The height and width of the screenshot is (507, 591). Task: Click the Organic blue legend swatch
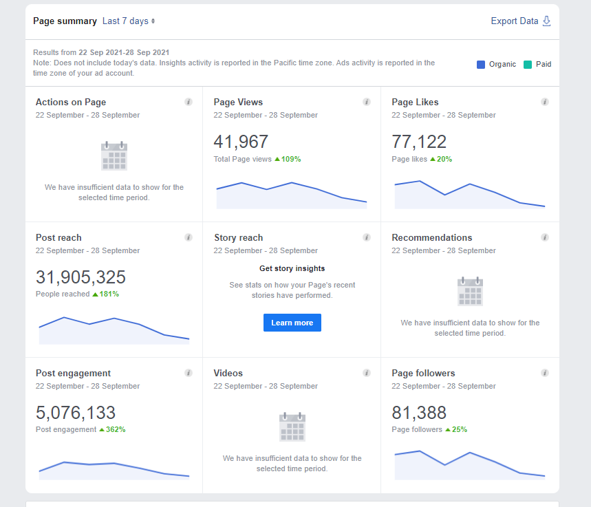480,65
